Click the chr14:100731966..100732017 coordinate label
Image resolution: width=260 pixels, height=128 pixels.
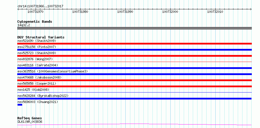40,6
